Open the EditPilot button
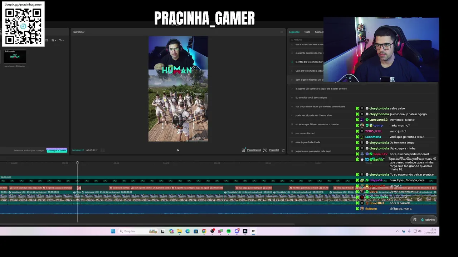Viewport: 458px width, 257px height. coord(428,220)
